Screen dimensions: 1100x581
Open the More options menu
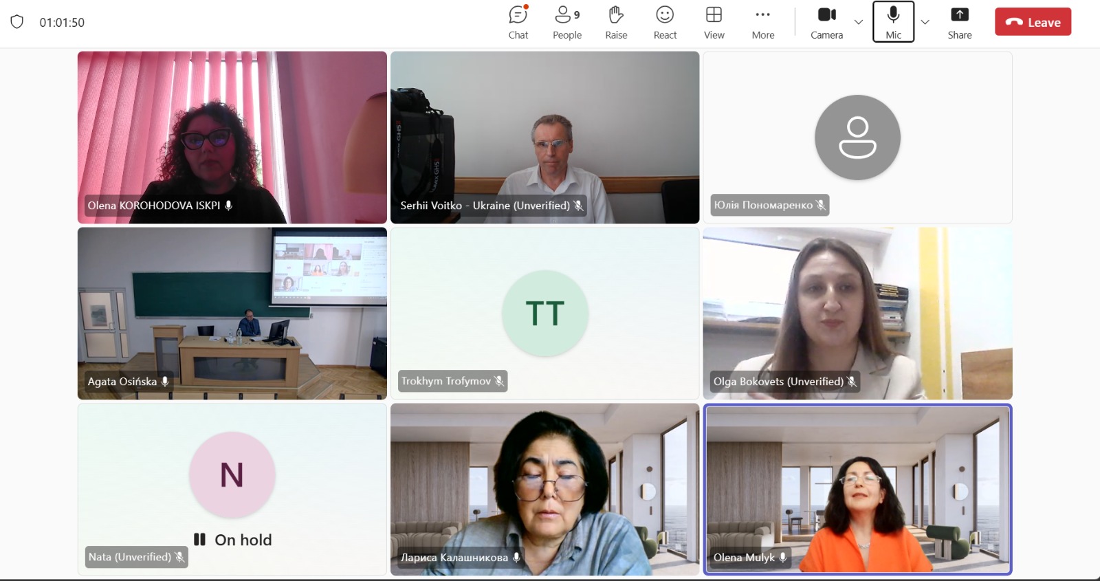[x=763, y=23]
